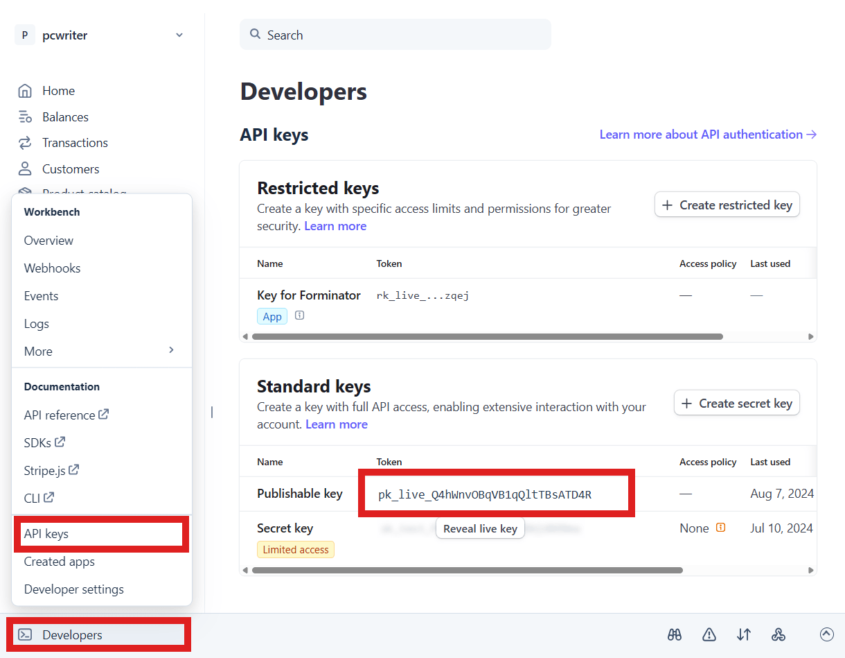Click the App badge
Screen dimensions: 845x658
pos(272,316)
